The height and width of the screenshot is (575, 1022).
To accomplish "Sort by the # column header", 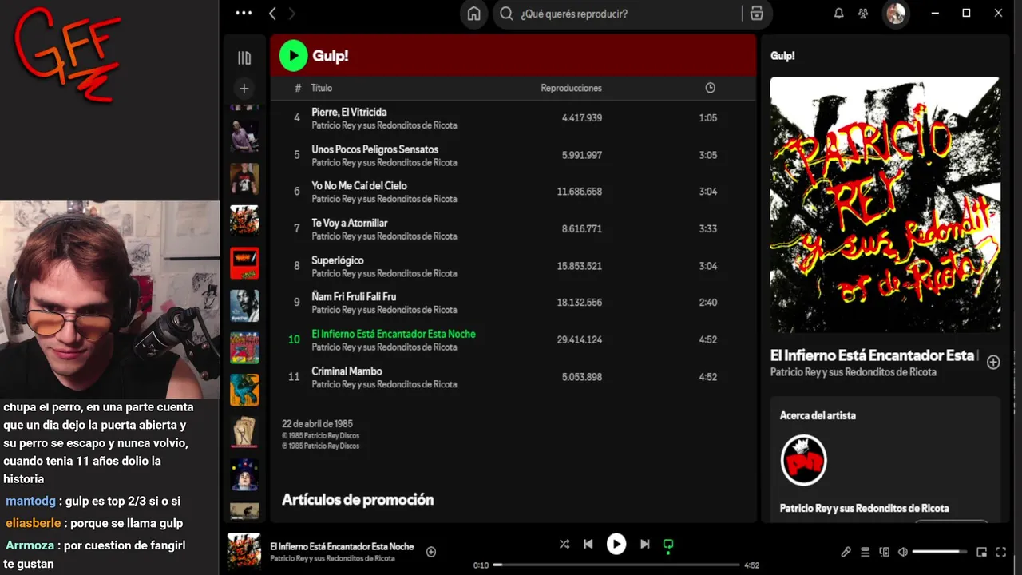I will click(298, 88).
